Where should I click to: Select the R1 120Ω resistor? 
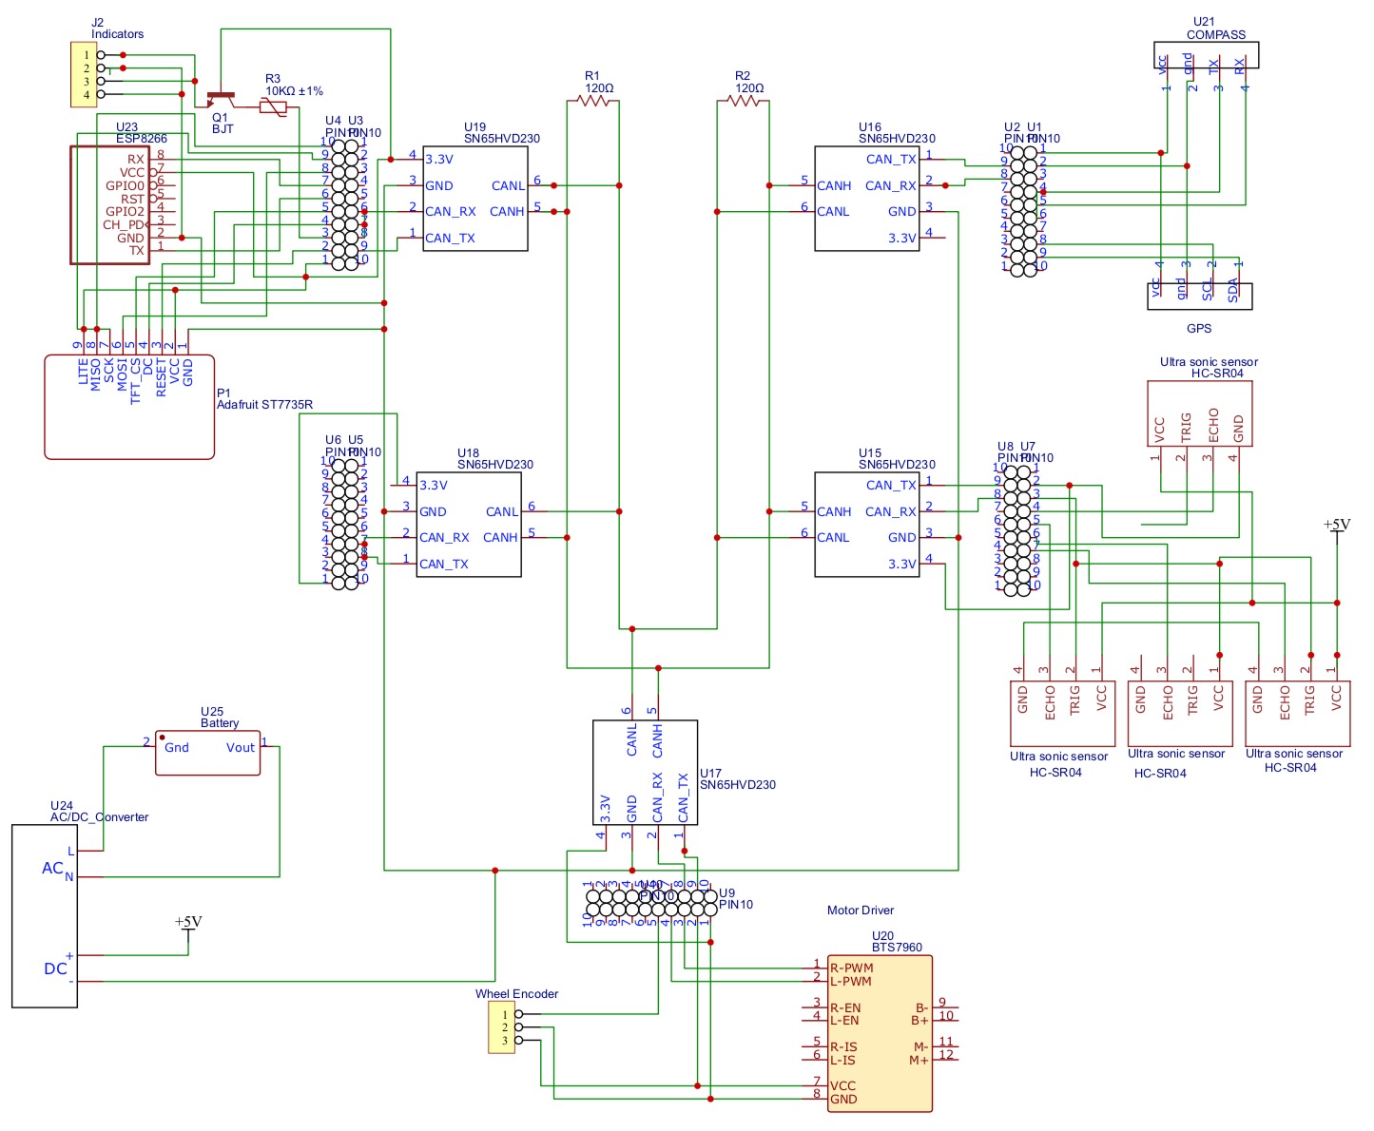click(593, 100)
